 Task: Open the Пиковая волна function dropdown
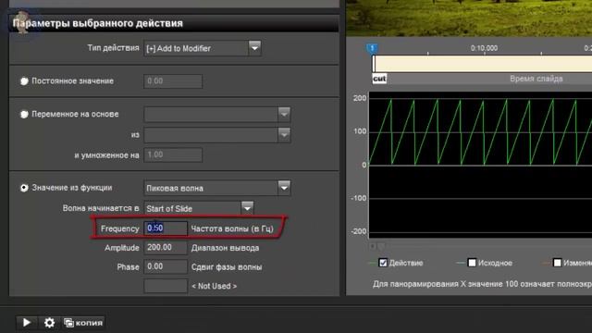coord(284,188)
